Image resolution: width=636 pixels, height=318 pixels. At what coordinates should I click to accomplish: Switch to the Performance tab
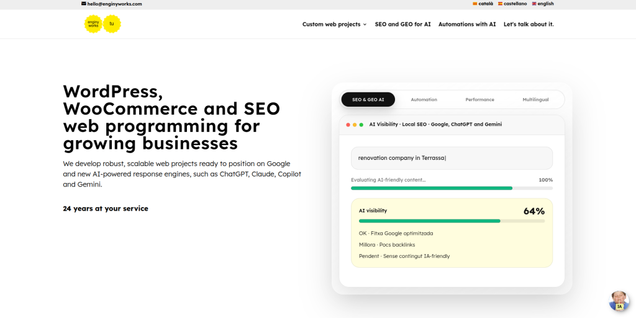point(480,100)
